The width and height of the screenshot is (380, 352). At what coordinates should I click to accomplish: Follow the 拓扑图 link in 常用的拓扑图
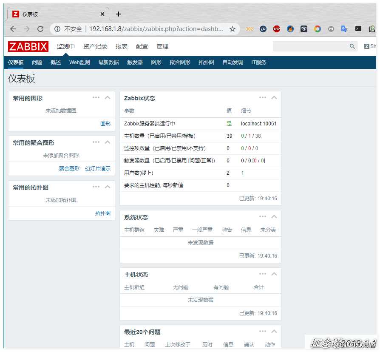pos(103,213)
